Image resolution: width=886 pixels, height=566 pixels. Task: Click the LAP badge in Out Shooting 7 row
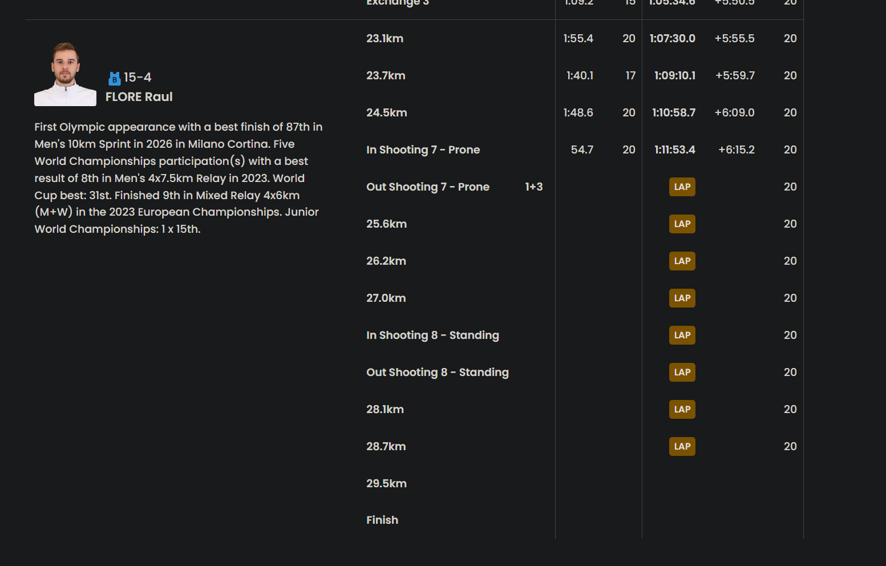[682, 187]
